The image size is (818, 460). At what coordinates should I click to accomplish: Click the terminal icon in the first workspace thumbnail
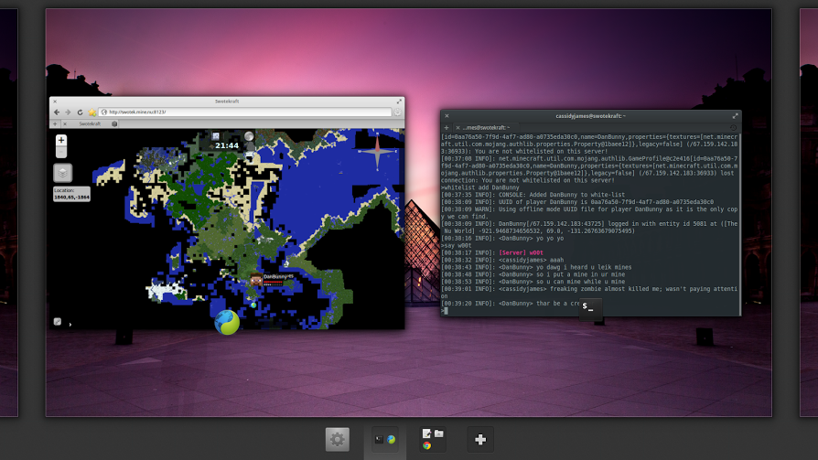click(x=380, y=440)
